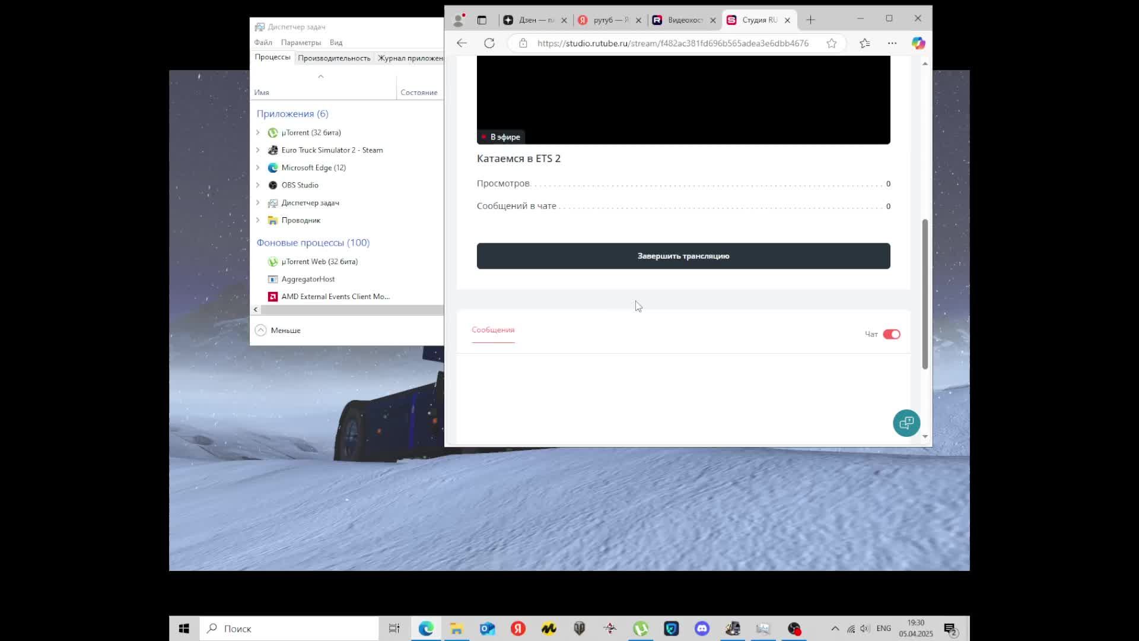Select the Сообщения tab link
Screen dimensions: 1139x641
tap(493, 330)
